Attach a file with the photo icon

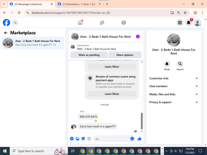(77, 138)
